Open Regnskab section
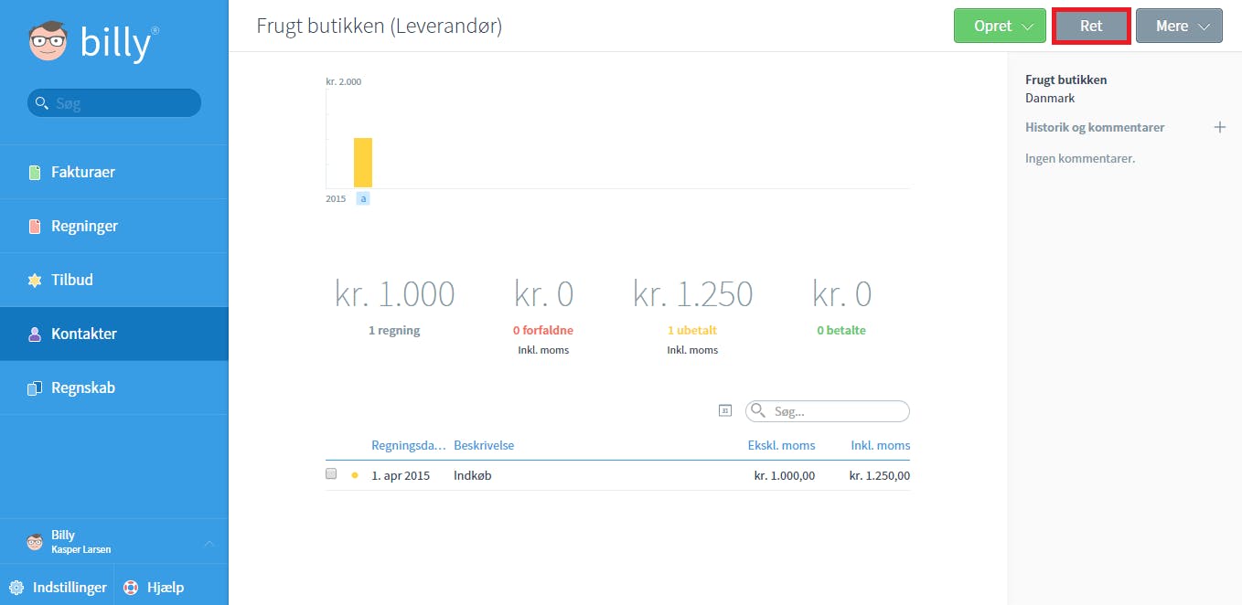The image size is (1242, 605). 114,387
